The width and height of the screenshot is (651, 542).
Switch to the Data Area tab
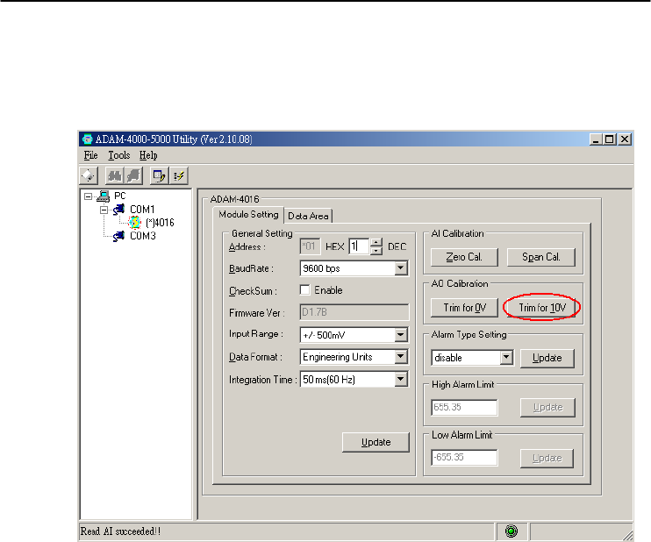(309, 216)
